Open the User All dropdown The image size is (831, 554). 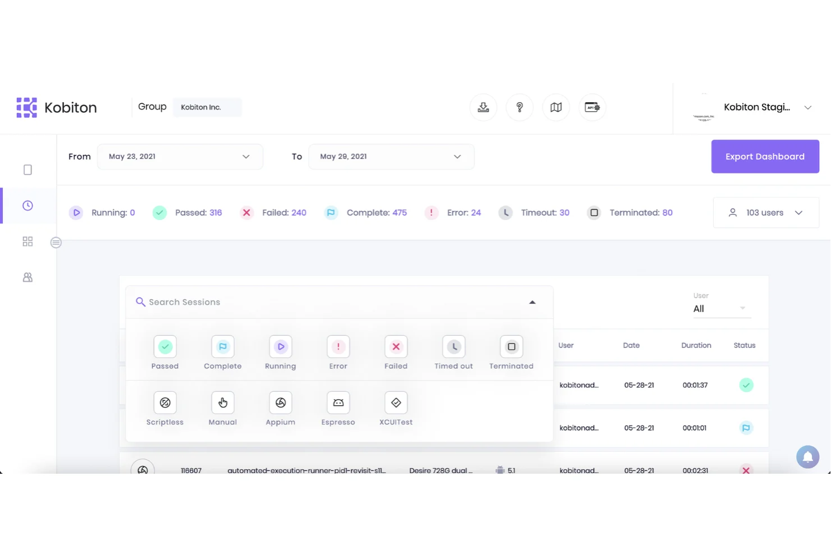pos(722,308)
